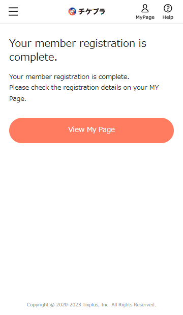Tap the 'View' word inside the orange button
The image size is (183, 315).
pos(76,129)
